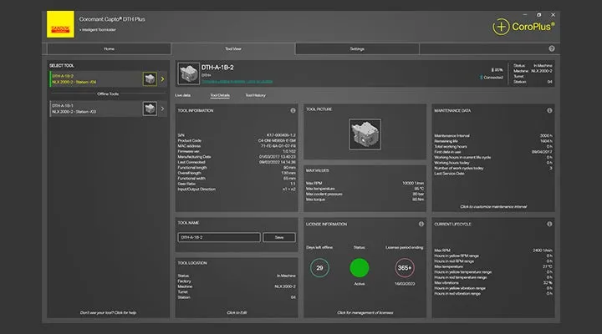Go to the Home tab
Viewport: 602px width, 334px height.
coord(109,48)
